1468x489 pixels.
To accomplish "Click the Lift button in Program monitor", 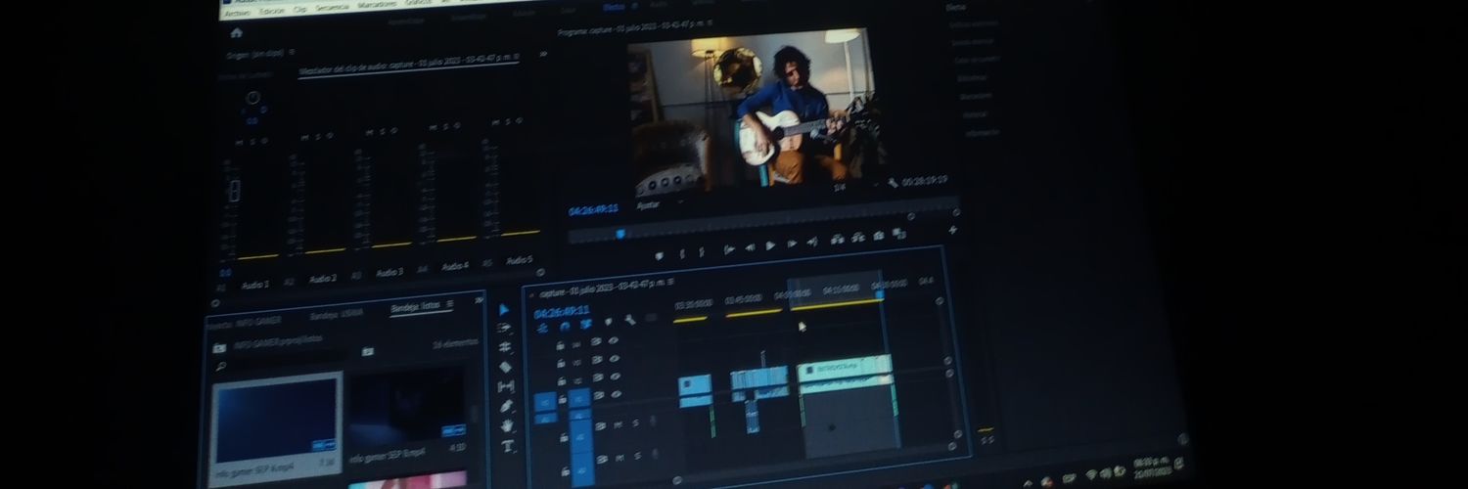I will (837, 239).
